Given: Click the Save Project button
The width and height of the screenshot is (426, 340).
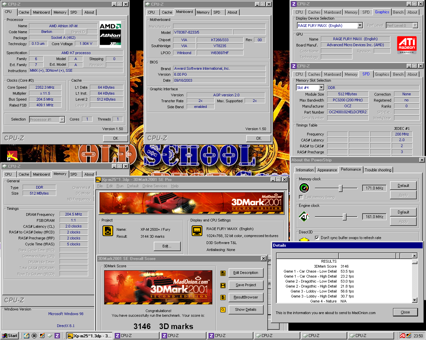Looking at the screenshot, I should click(246, 285).
